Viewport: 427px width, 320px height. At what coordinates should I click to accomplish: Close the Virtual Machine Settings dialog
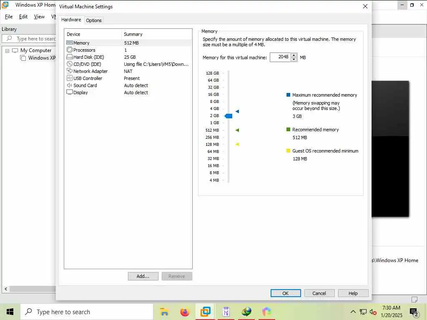[365, 6]
